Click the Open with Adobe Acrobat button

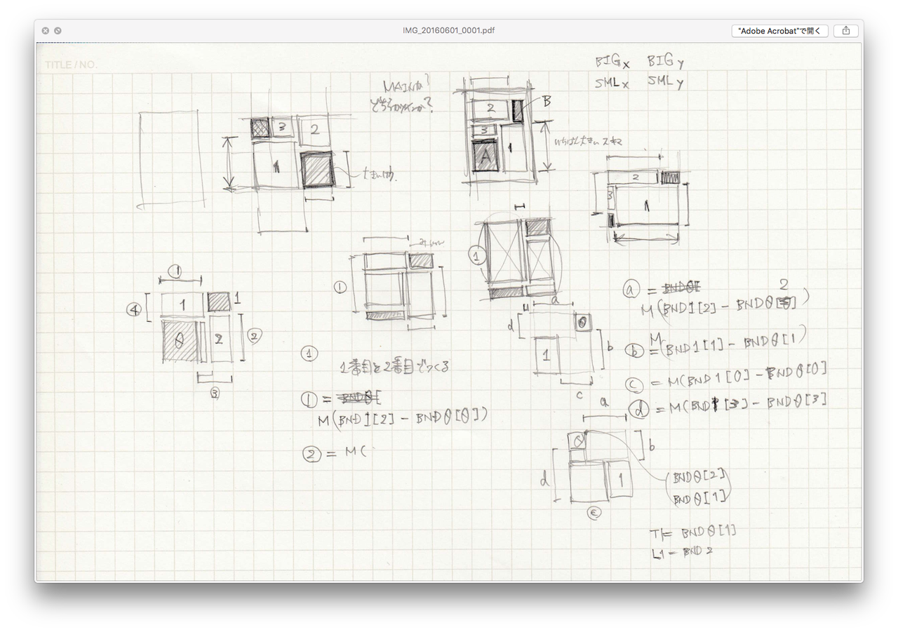(779, 31)
